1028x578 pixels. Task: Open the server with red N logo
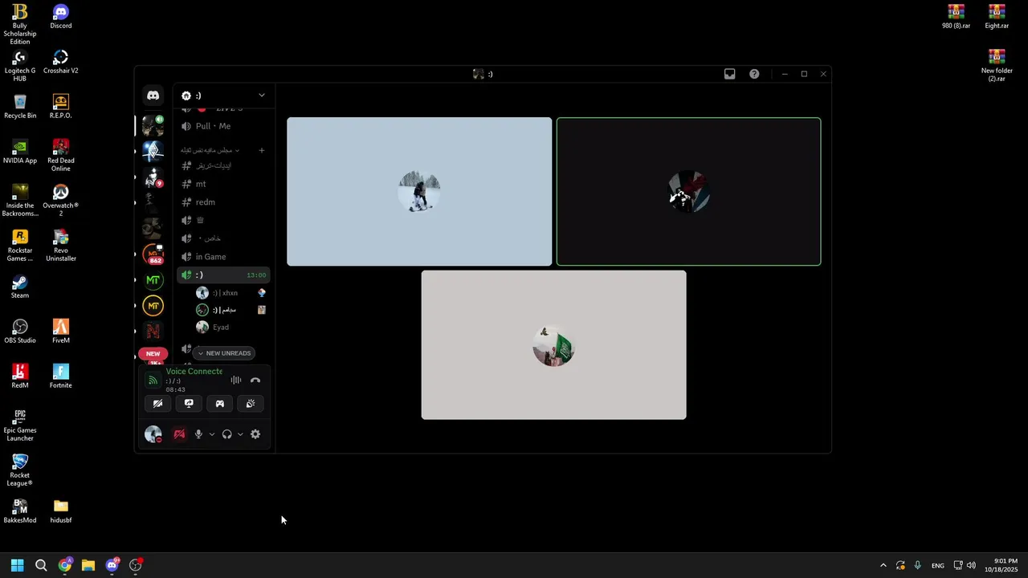[153, 331]
